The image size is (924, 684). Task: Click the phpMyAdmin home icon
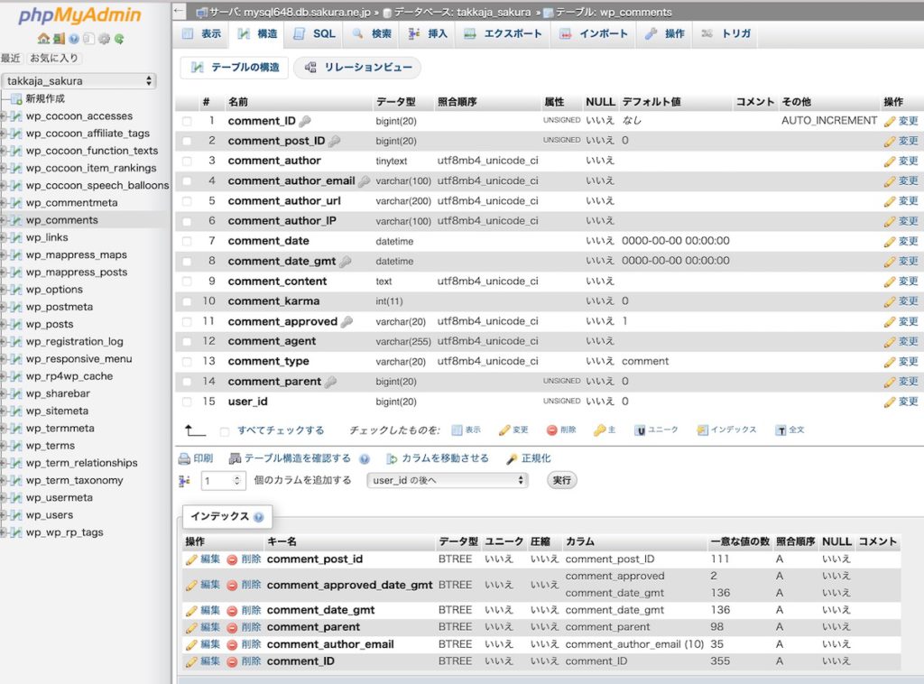43,39
